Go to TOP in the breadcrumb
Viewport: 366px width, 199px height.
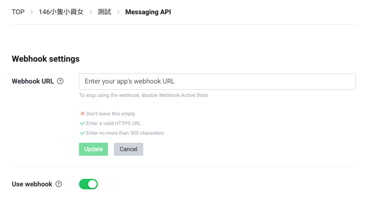18,12
